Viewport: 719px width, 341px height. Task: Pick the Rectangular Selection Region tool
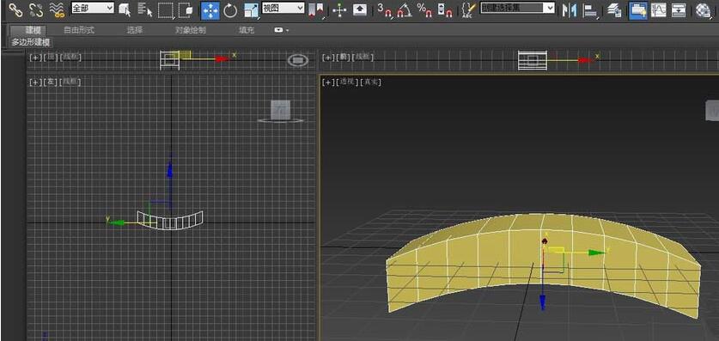click(x=166, y=10)
